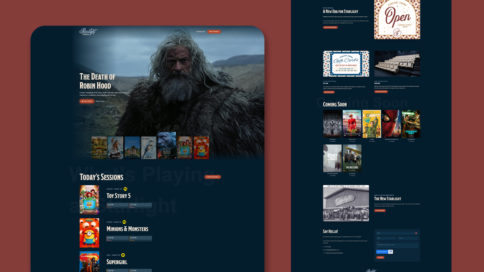Submit the contact form with Send button
Screen dimensions: 484x272
pyautogui.click(x=380, y=257)
